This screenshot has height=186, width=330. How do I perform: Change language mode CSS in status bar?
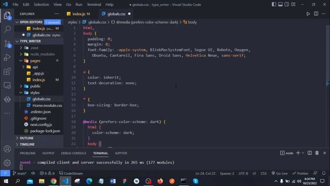click(x=263, y=174)
